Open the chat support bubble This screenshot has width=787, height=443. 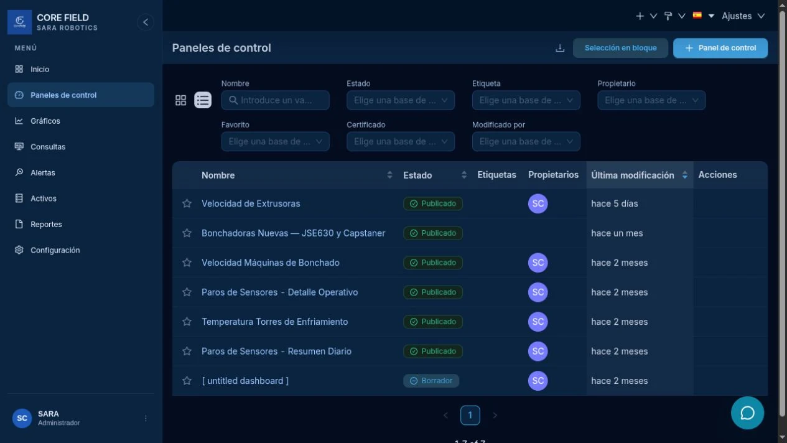coord(747,413)
